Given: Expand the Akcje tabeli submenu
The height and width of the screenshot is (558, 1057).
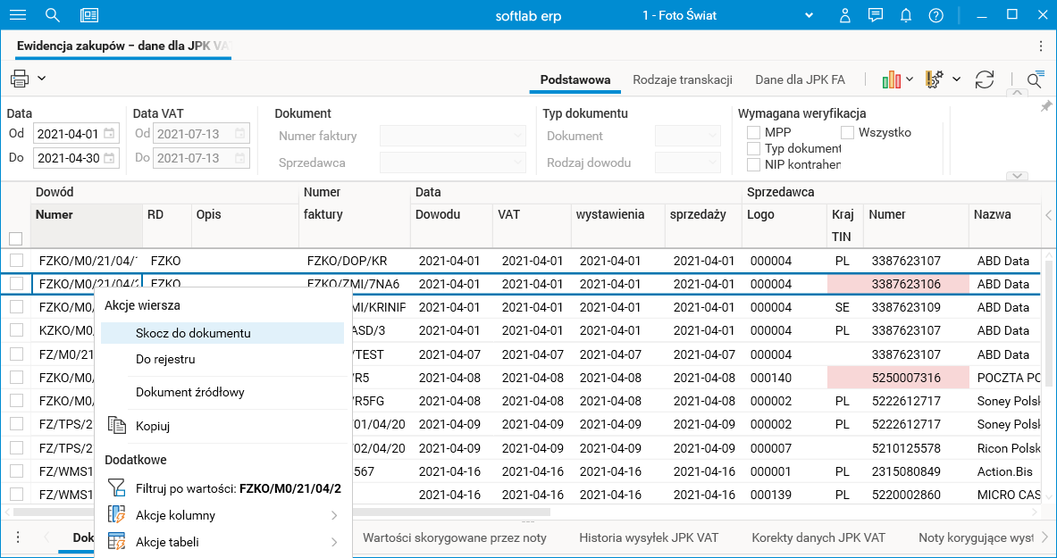Looking at the screenshot, I should pos(223,542).
